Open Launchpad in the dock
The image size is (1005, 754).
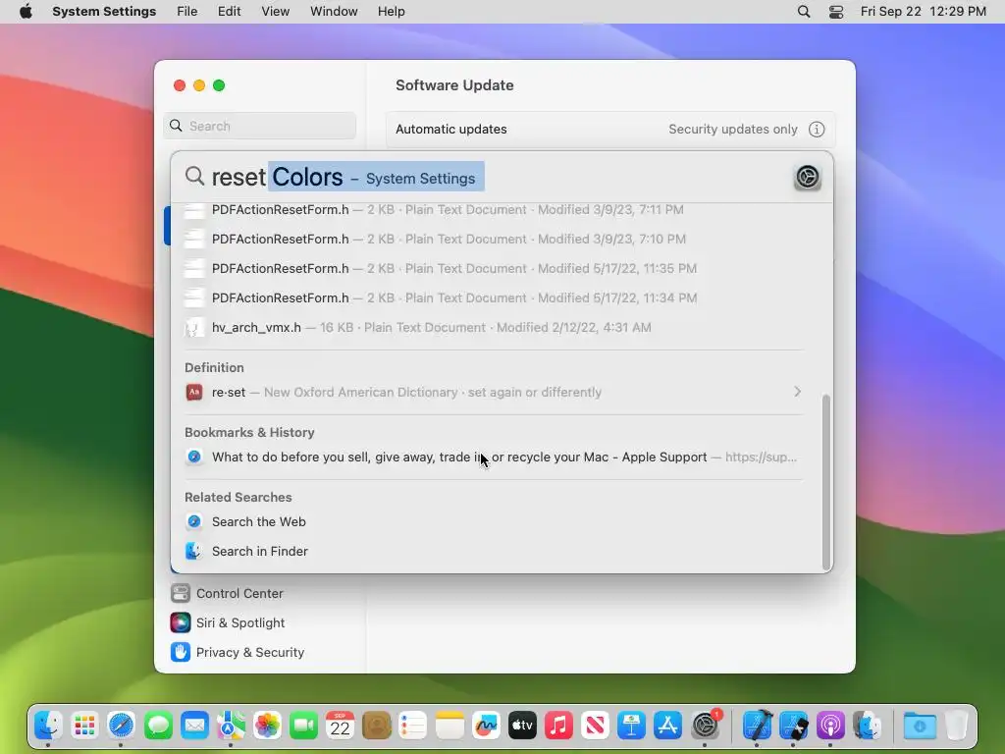click(x=84, y=726)
